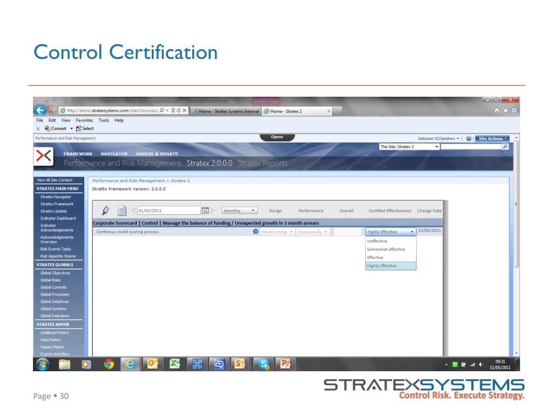This screenshot has height=415, width=553.
Task: Open Stratex Reports header link
Action: (263, 163)
